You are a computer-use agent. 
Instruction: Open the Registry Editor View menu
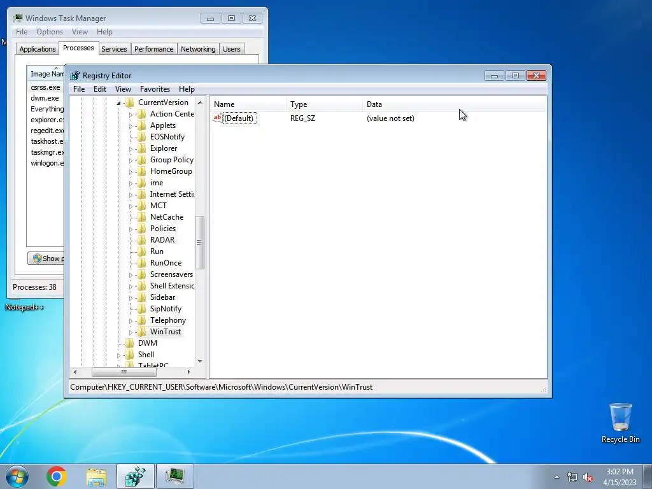point(123,89)
